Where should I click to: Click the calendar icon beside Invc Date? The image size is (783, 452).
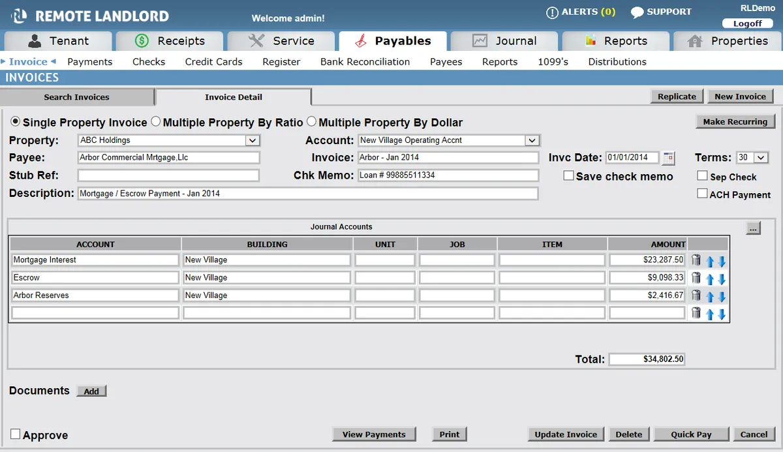(668, 158)
